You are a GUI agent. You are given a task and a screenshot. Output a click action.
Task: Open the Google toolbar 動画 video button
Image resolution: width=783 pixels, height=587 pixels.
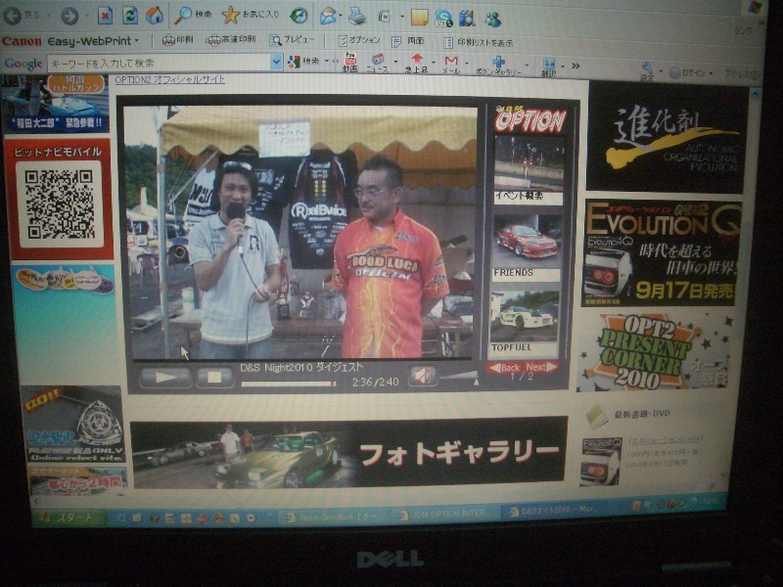[x=350, y=63]
